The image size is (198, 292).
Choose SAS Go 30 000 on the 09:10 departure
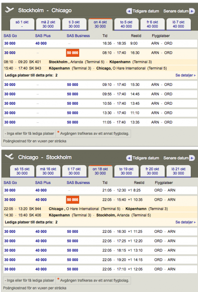[10, 85]
